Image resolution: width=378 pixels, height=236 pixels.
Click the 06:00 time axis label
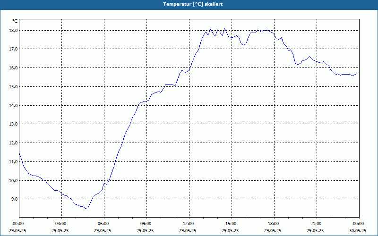tap(104, 224)
